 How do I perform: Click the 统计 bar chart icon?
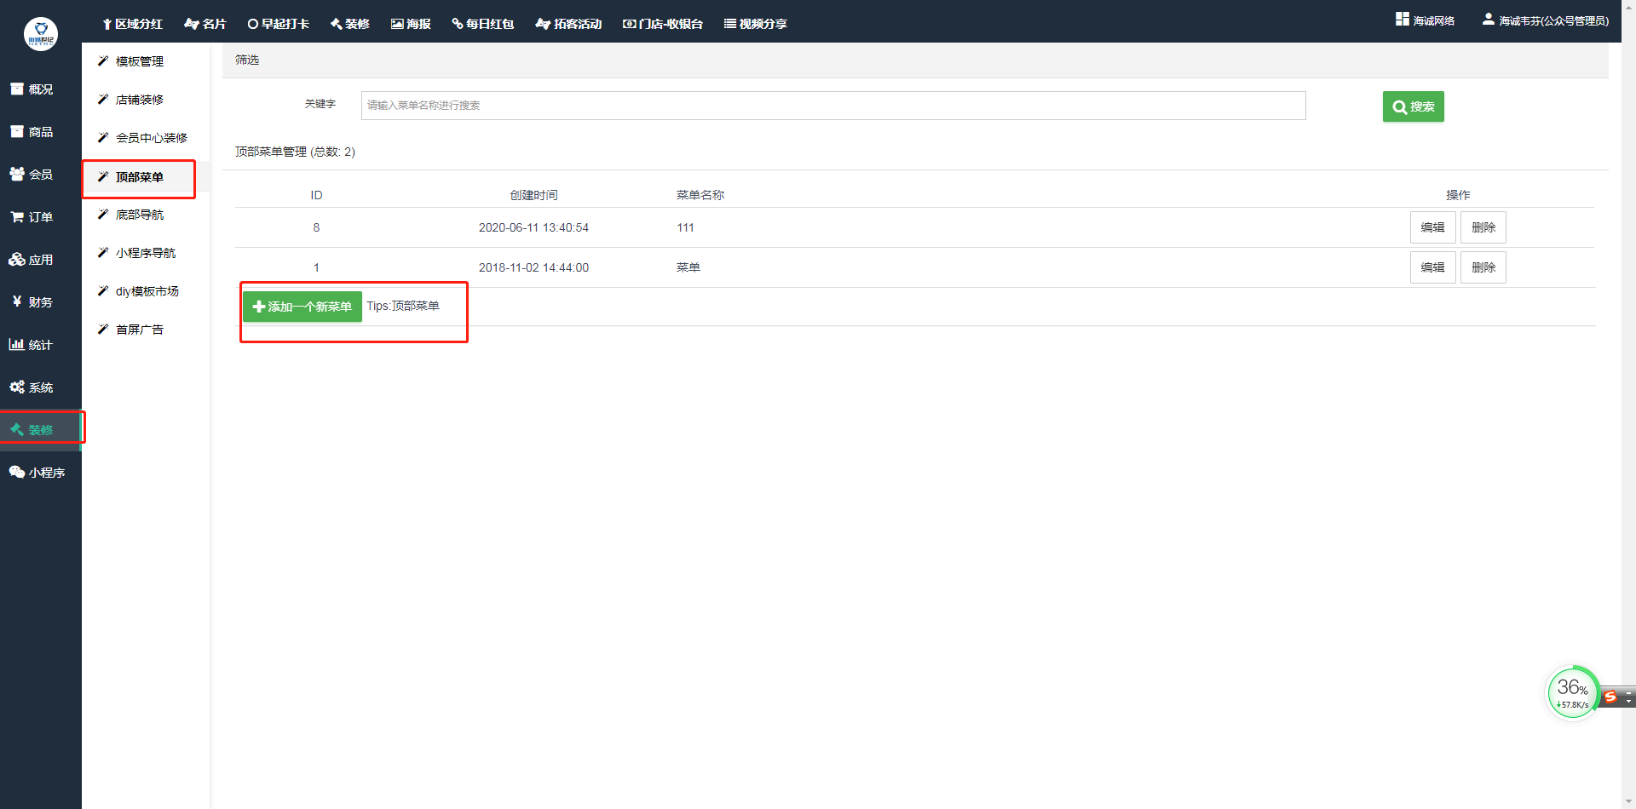coord(16,344)
